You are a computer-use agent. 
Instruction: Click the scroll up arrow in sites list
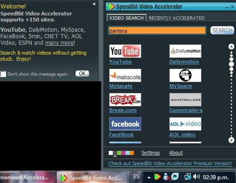point(231,46)
